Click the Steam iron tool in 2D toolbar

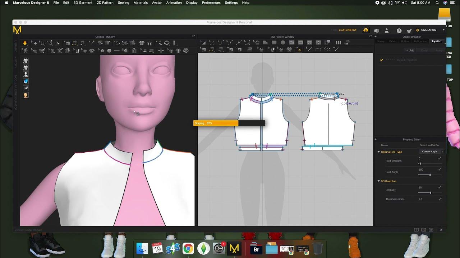(250, 49)
